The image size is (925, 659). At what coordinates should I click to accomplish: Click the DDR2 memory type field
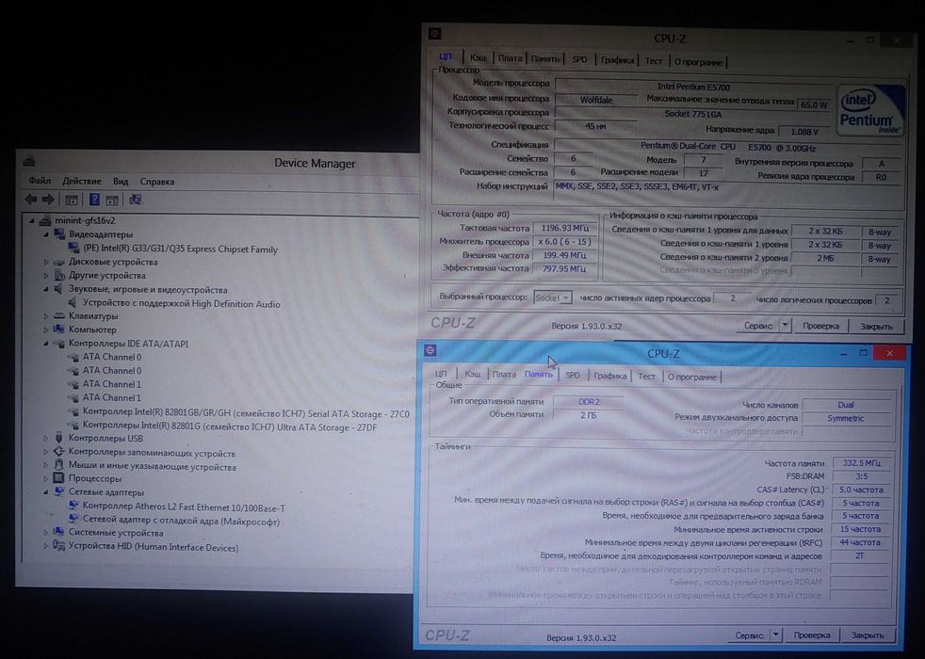(x=589, y=401)
